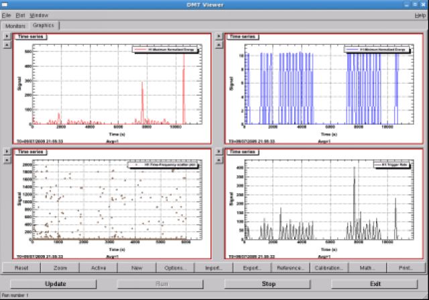Click the Export button
429x300 pixels.
point(252,268)
